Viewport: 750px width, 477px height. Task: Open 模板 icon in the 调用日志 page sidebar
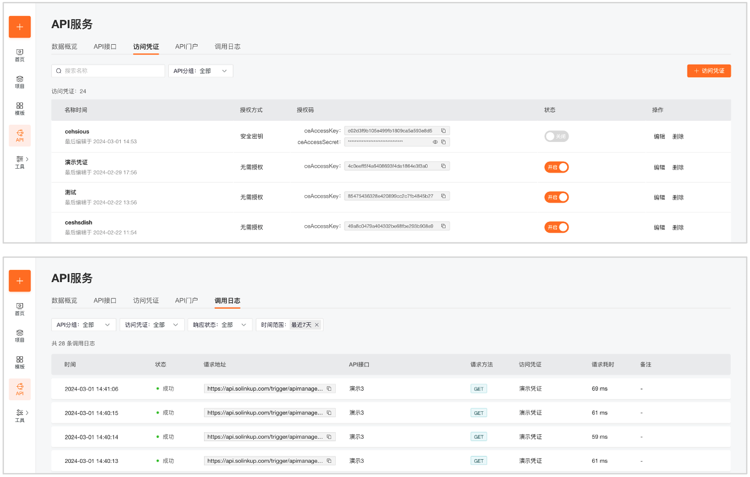click(20, 362)
